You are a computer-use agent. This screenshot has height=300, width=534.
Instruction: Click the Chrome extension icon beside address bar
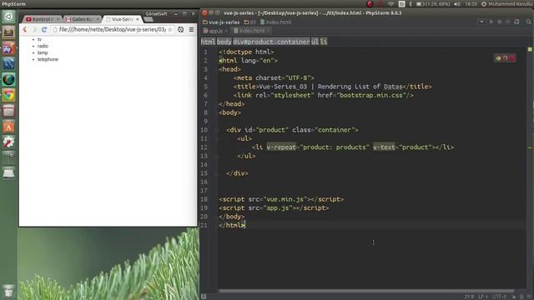click(x=180, y=30)
